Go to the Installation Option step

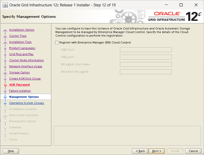22,30
